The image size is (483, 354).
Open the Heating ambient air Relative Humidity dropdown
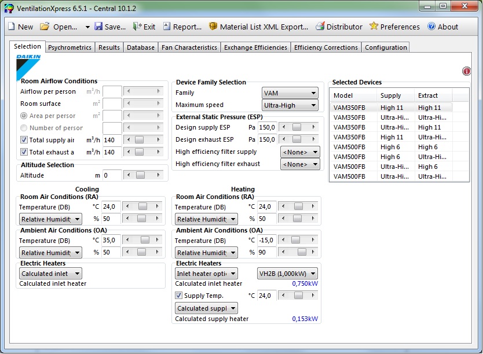point(206,253)
